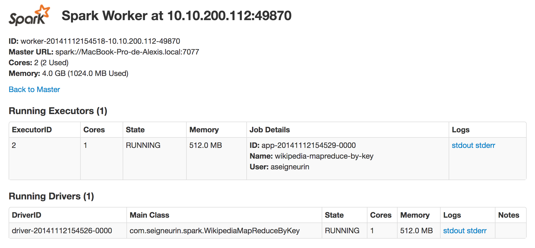Click the WikipediaMapReduceByKey main class cell

click(x=214, y=231)
